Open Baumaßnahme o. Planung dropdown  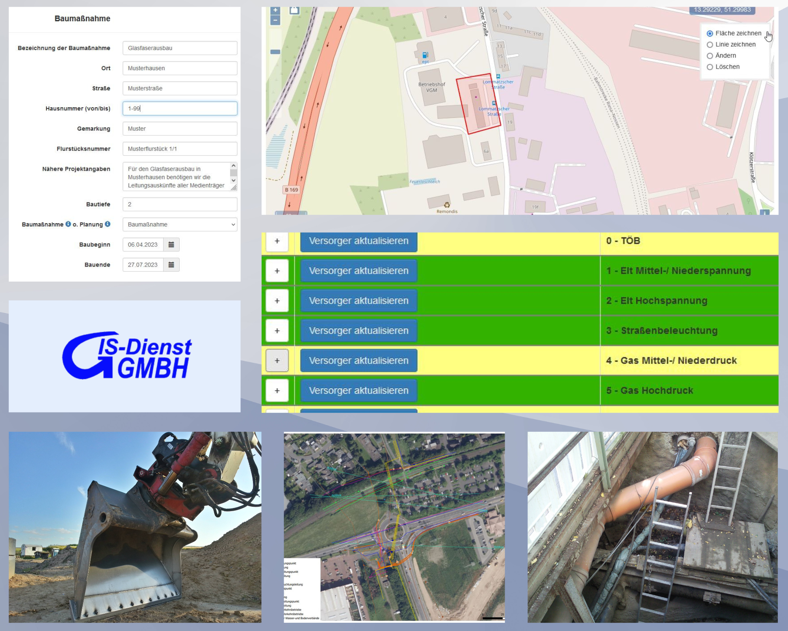[180, 224]
